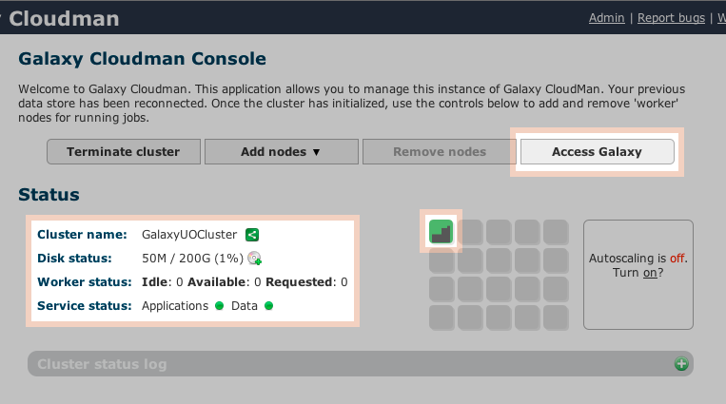The width and height of the screenshot is (726, 404).
Task: Click the Remove nodes button
Action: coord(440,152)
